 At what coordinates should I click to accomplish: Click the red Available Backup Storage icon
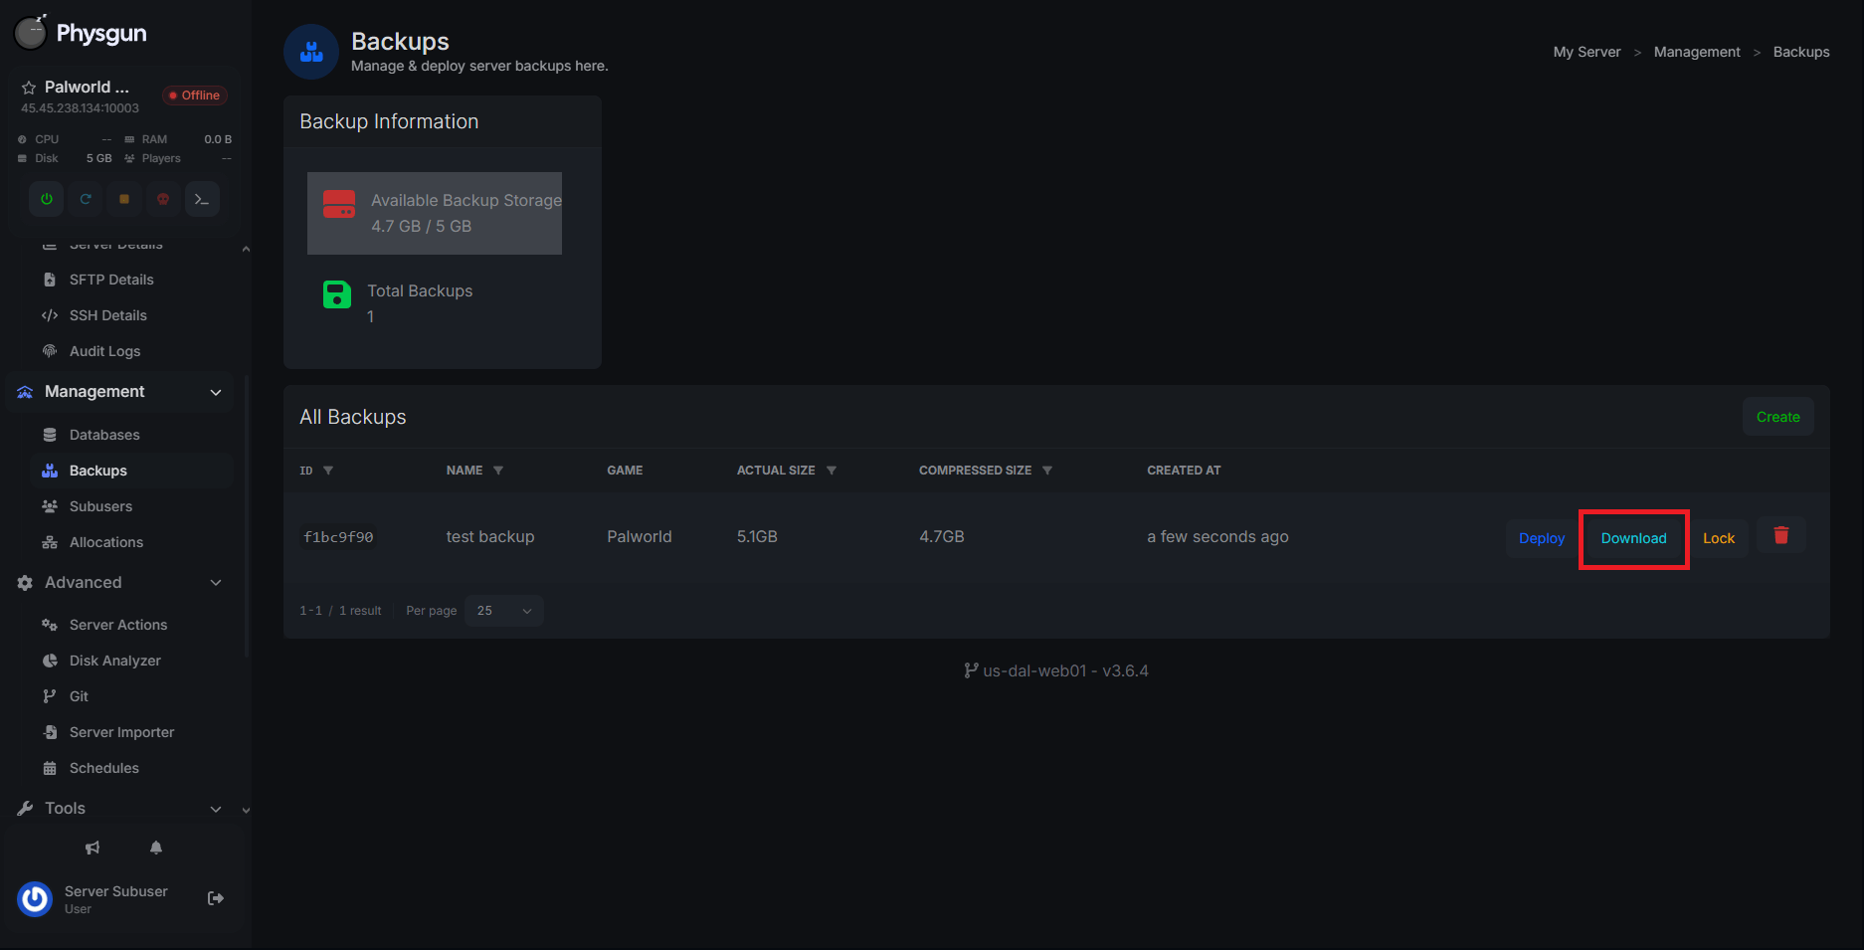tap(339, 204)
